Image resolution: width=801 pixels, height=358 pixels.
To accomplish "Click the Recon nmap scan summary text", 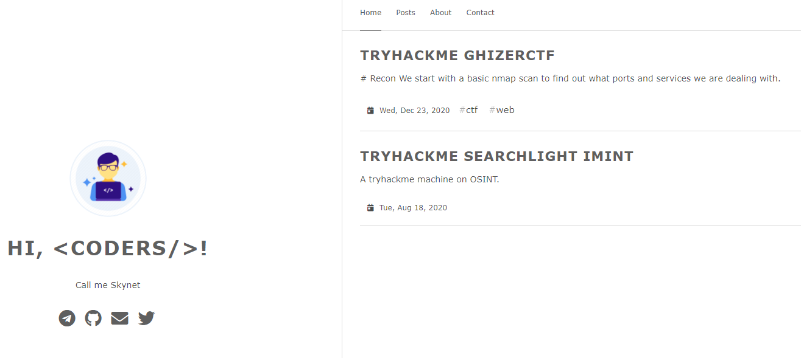I will tap(570, 78).
